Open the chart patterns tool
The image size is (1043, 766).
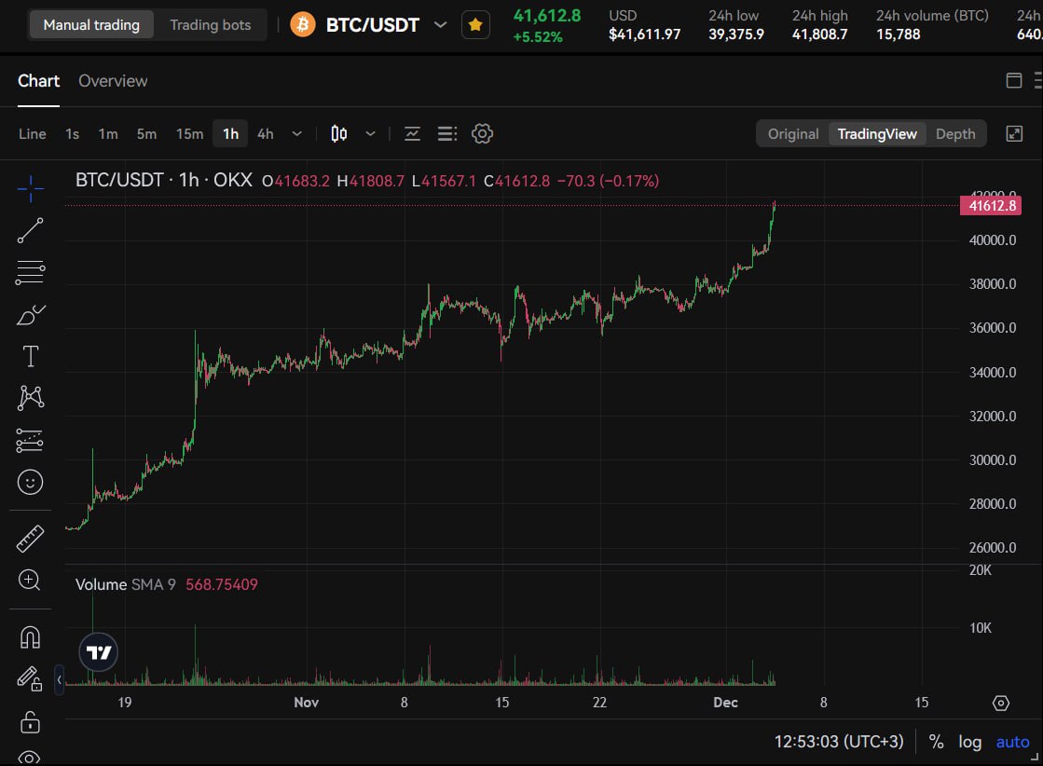click(x=30, y=398)
